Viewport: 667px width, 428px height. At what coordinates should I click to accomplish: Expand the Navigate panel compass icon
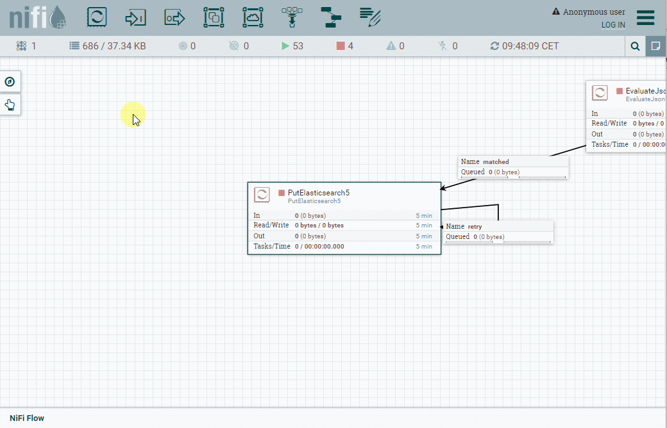(9, 82)
